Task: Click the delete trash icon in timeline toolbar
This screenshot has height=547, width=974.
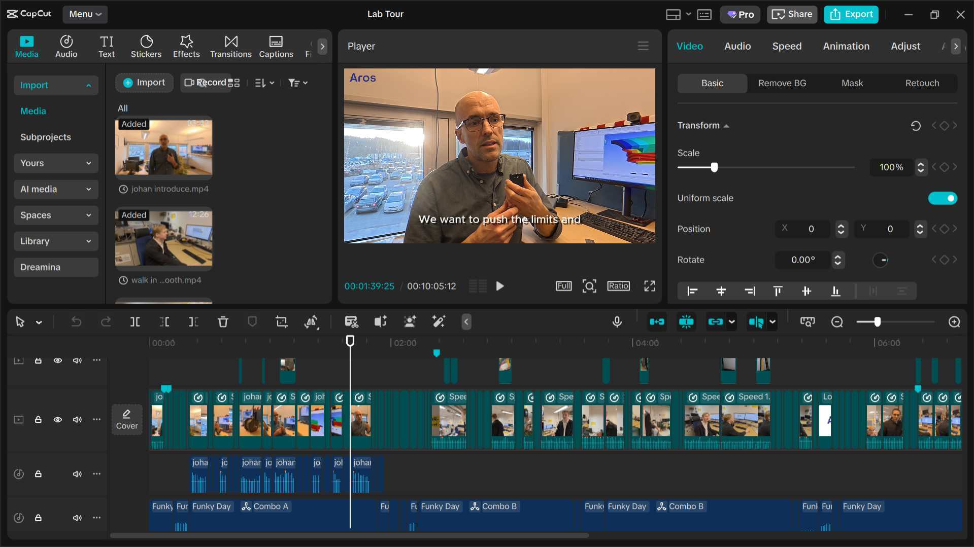Action: click(x=223, y=322)
